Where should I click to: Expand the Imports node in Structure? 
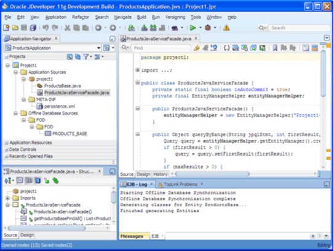click(x=7, y=198)
